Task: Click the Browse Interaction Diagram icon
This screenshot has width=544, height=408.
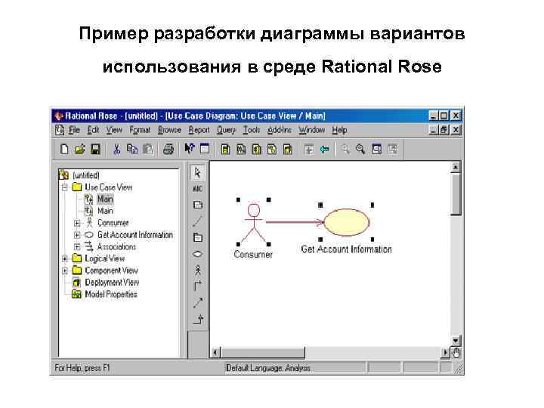Action: [241, 150]
